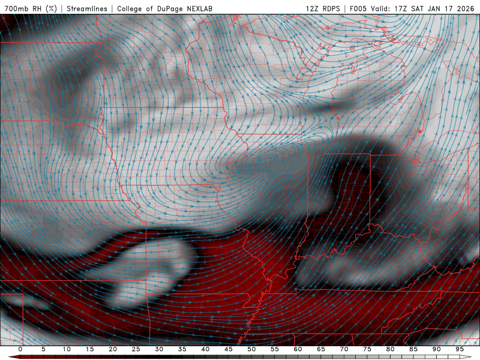Click the "12Z RDPS" model run label

(x=323, y=8)
